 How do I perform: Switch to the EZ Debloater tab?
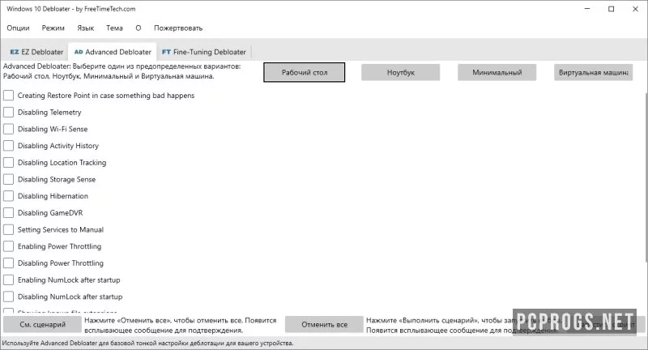[36, 52]
